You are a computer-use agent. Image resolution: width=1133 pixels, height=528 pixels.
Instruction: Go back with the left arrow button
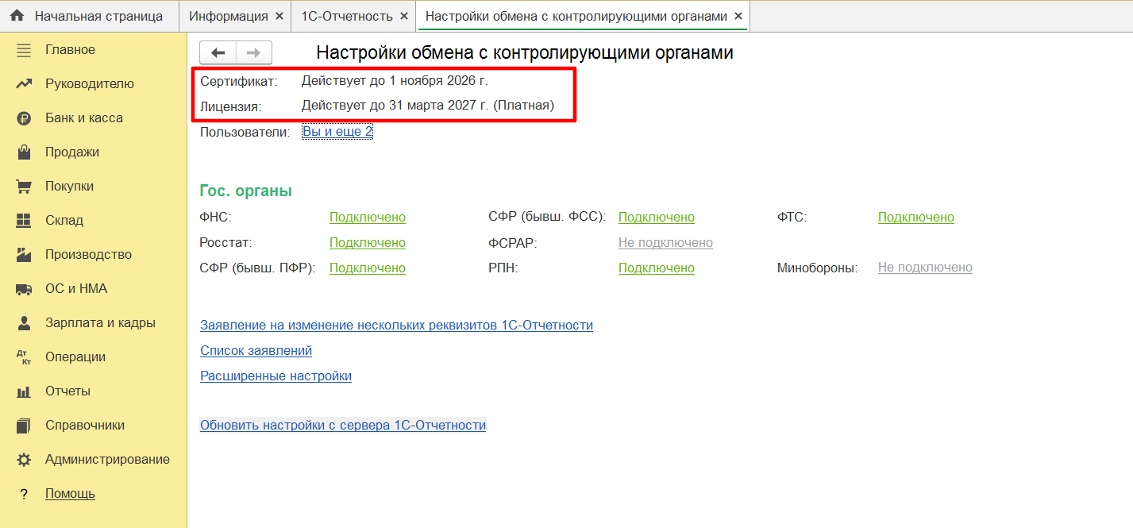point(218,52)
